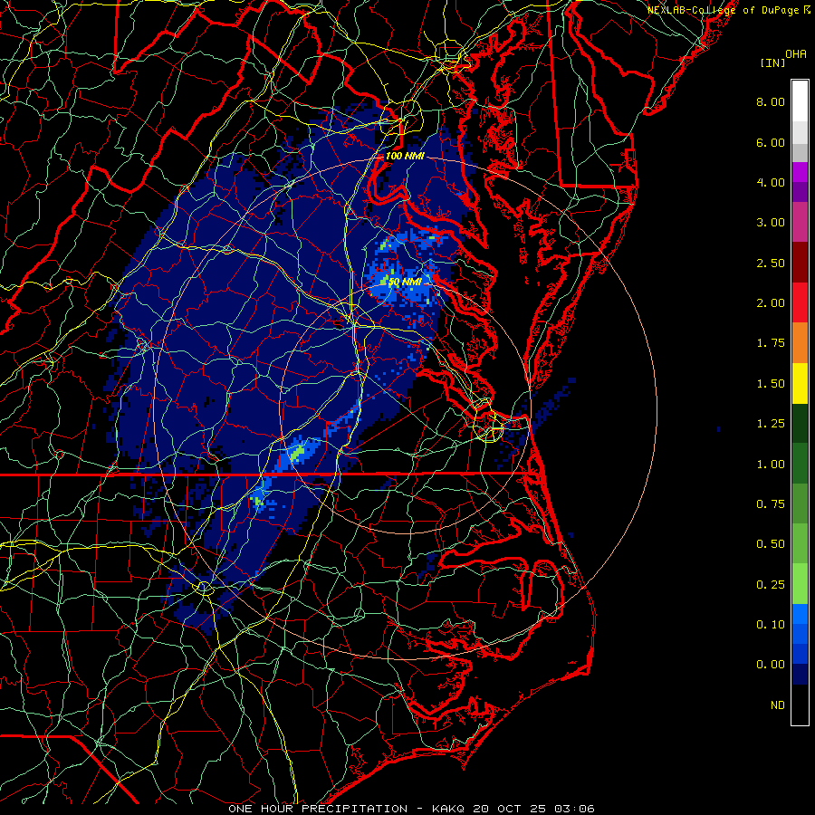The image size is (815, 815).
Task: Click the 6.00 legend value
Action: 771,142
